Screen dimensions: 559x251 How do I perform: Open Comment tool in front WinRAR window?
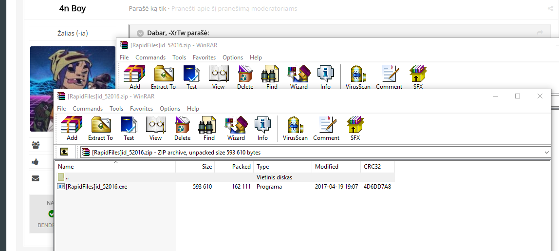[326, 128]
